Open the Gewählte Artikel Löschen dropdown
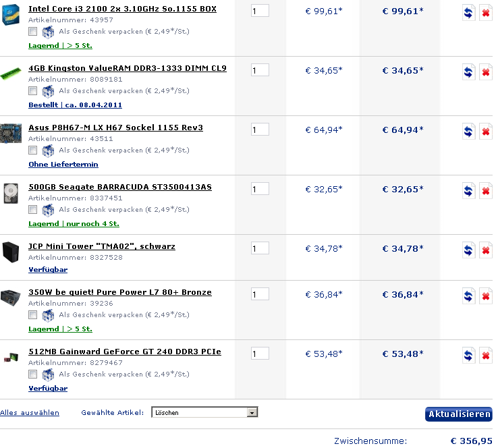The width and height of the screenshot is (498, 446). point(204,412)
